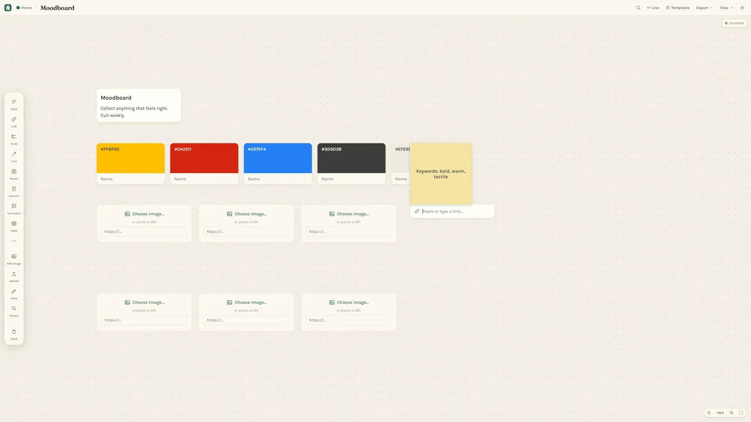This screenshot has height=422, width=751.
Task: Click the Trash icon in sidebar
Action: tap(14, 334)
